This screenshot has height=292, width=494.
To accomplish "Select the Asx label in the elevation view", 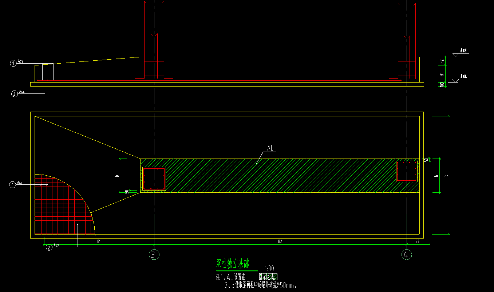I will [21, 92].
